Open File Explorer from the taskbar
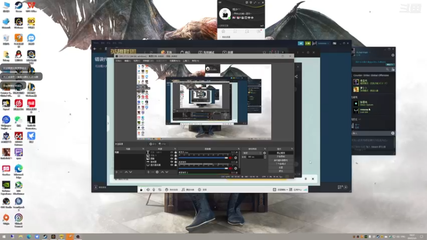The height and width of the screenshot is (240, 427). tap(20, 237)
